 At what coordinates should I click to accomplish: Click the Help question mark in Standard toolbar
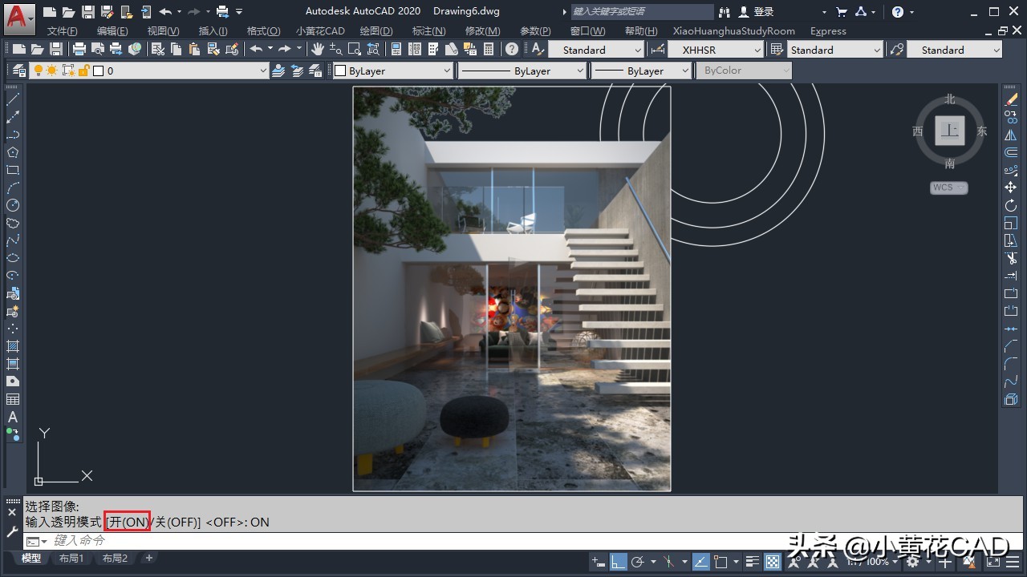tap(512, 49)
